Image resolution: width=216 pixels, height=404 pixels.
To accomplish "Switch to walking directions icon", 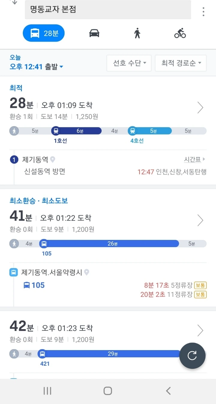I will click(x=137, y=33).
